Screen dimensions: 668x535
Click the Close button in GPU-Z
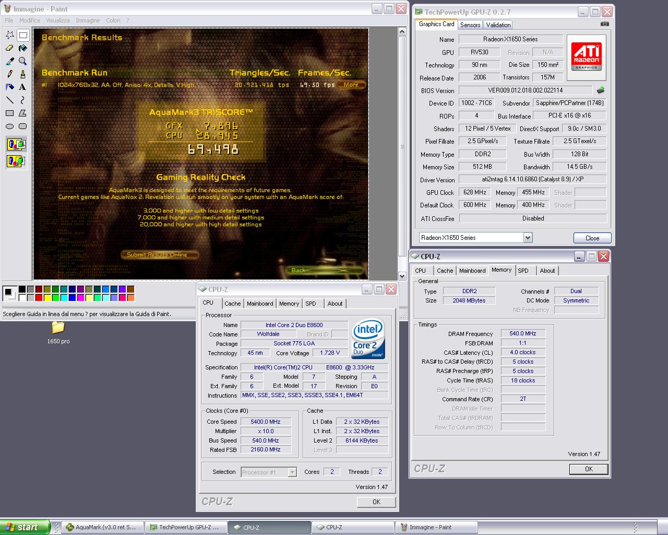pyautogui.click(x=592, y=238)
